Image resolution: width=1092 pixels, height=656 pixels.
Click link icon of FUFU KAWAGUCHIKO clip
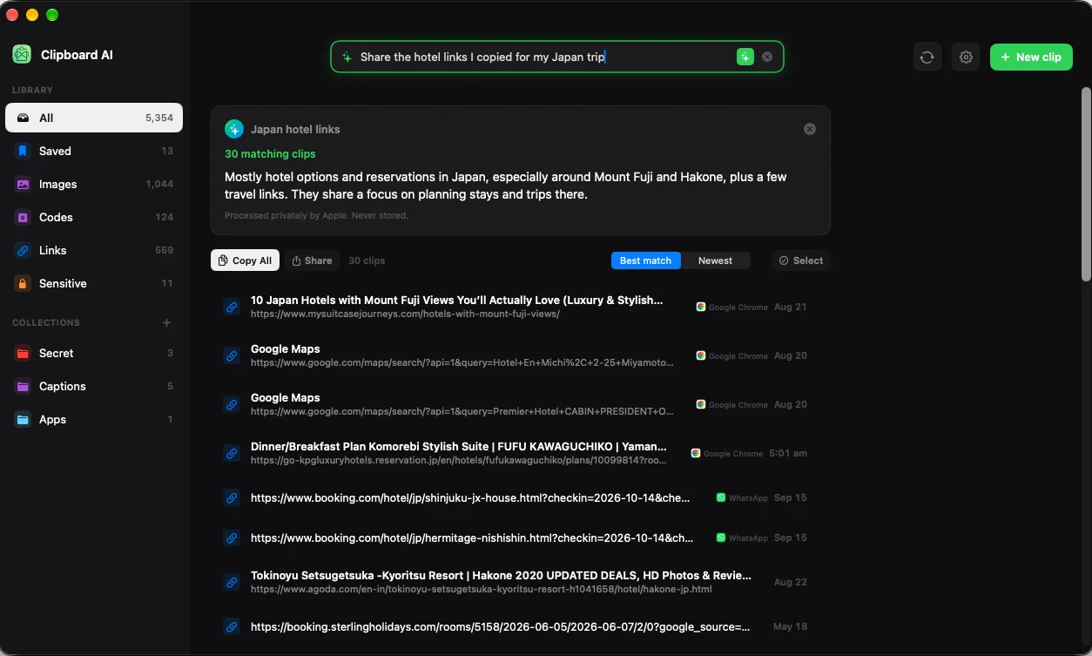pos(232,453)
